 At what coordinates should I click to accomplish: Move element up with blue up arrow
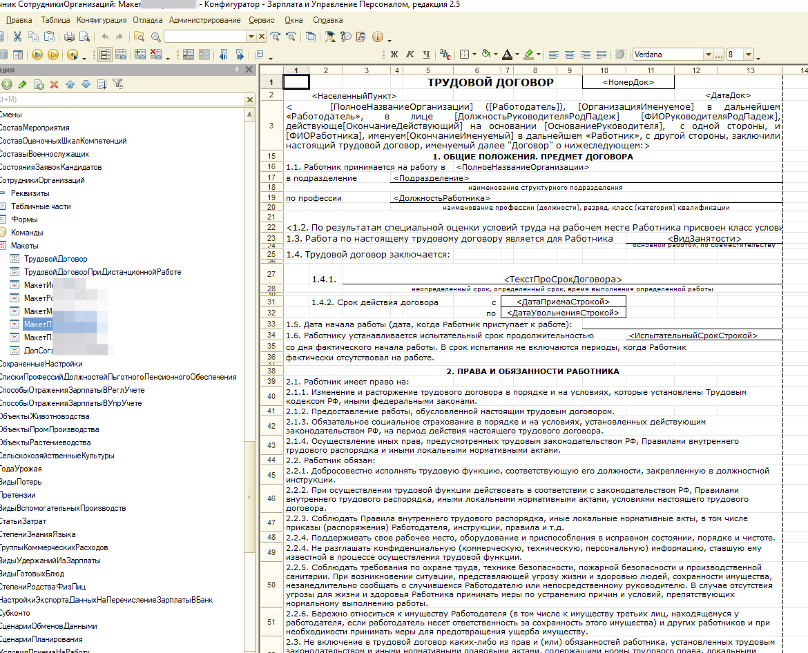point(70,84)
